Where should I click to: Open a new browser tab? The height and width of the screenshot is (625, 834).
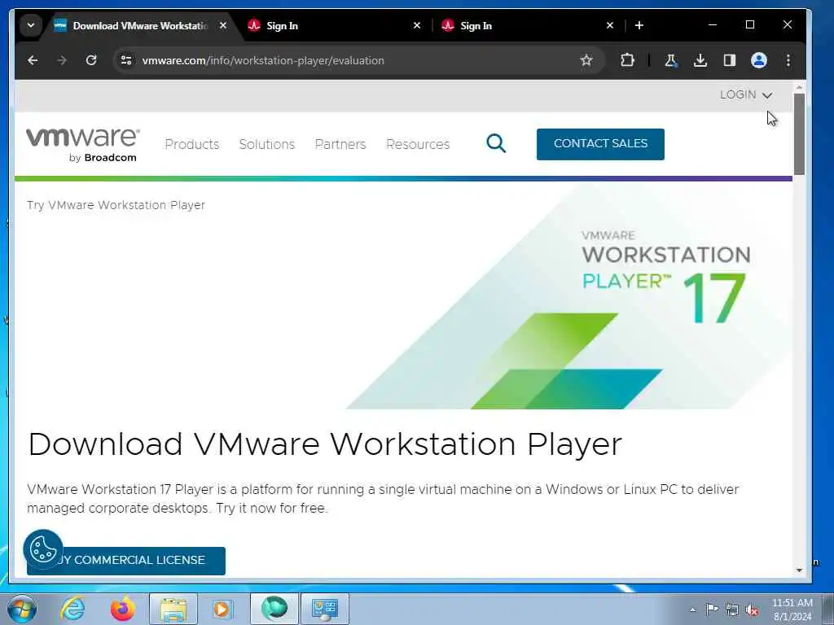click(x=639, y=25)
